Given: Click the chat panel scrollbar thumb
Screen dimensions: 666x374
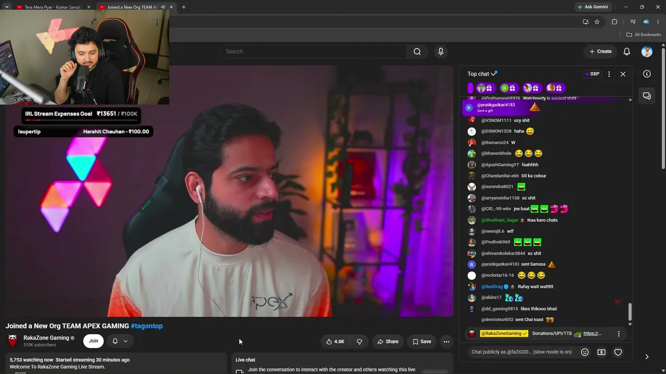Looking at the screenshot, I should [x=630, y=312].
